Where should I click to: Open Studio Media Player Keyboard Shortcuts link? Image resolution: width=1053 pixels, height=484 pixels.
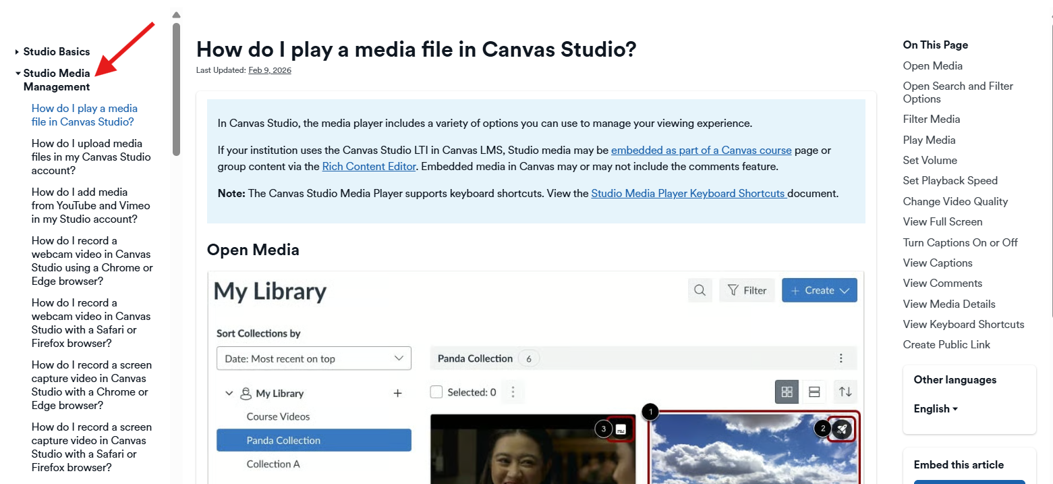(689, 193)
